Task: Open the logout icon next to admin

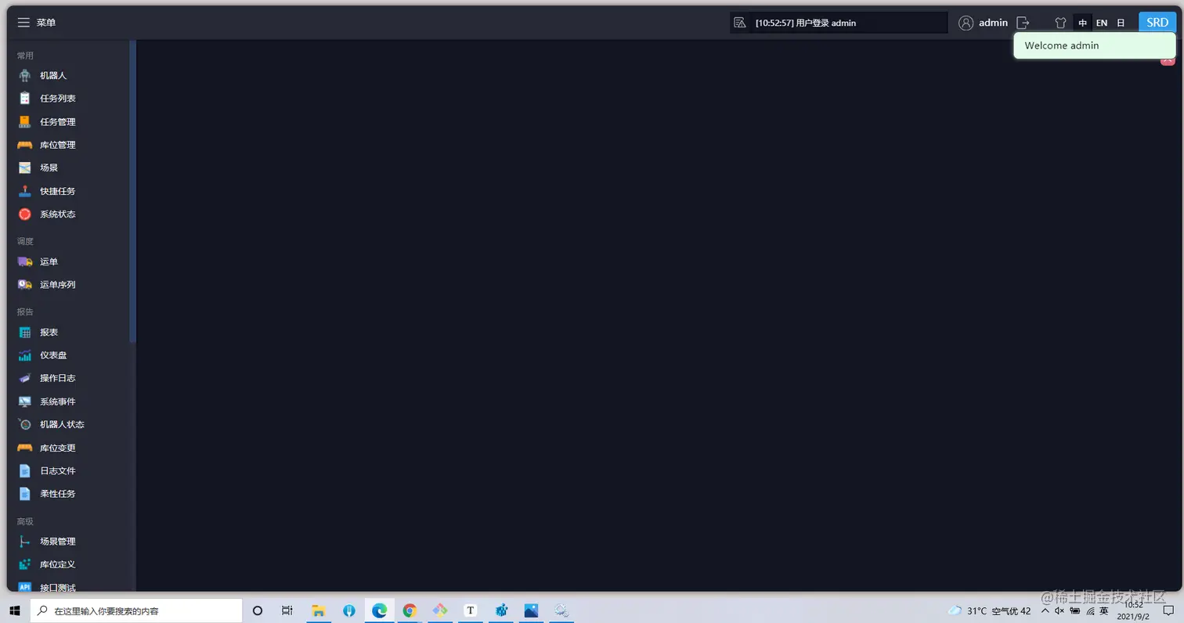Action: point(1023,23)
